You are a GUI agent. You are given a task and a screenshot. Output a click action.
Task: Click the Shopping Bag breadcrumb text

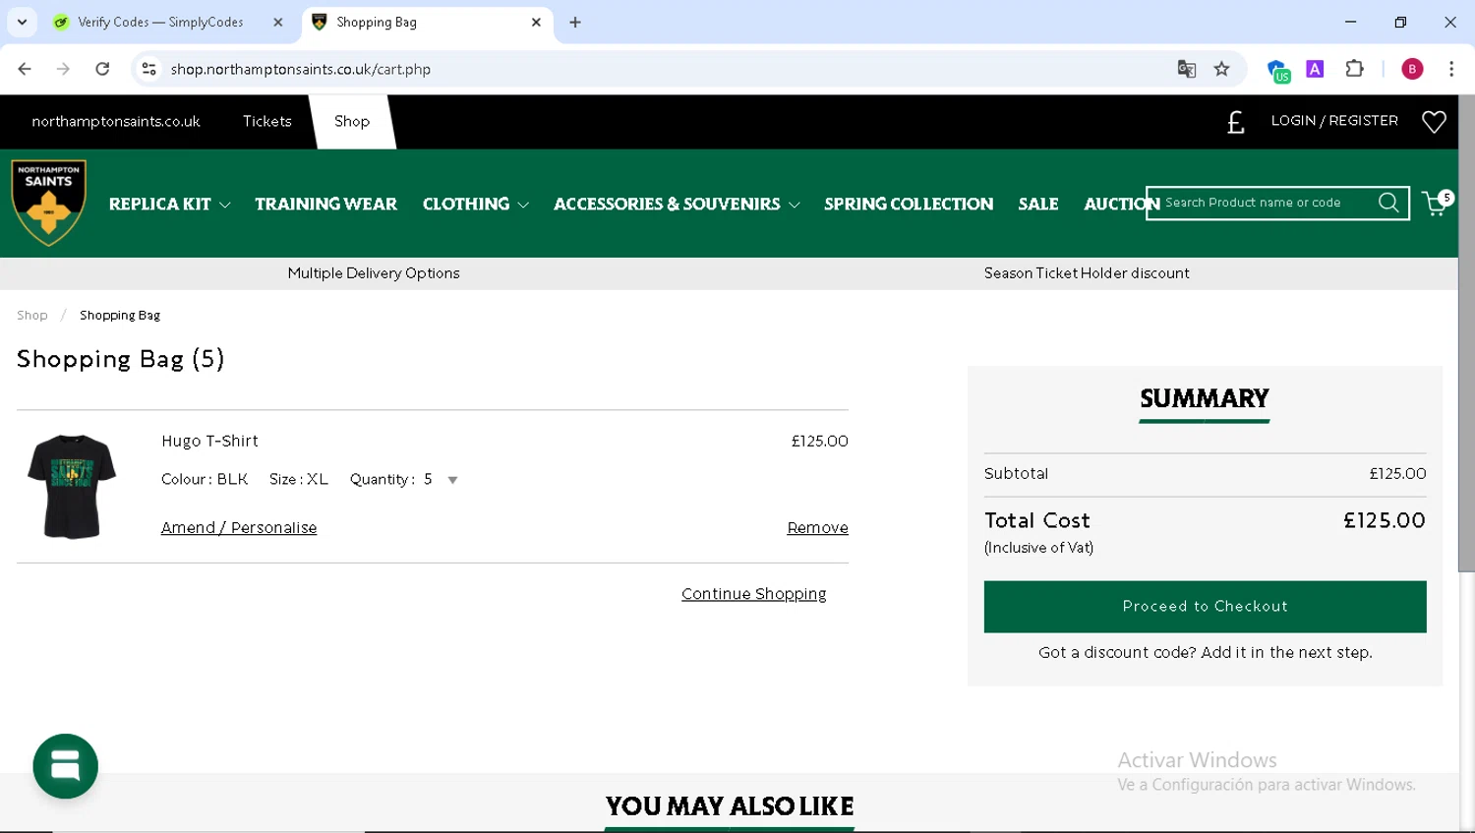120,315
